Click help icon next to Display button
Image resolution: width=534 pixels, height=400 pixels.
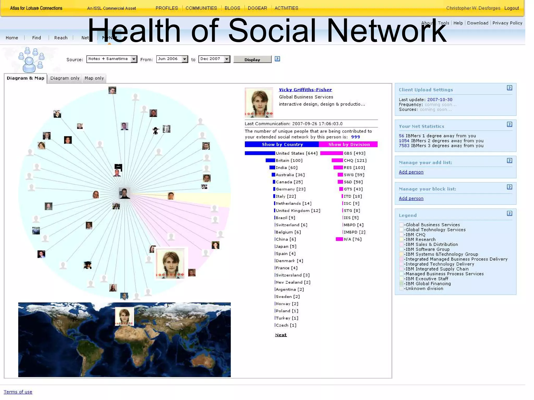pos(277,59)
